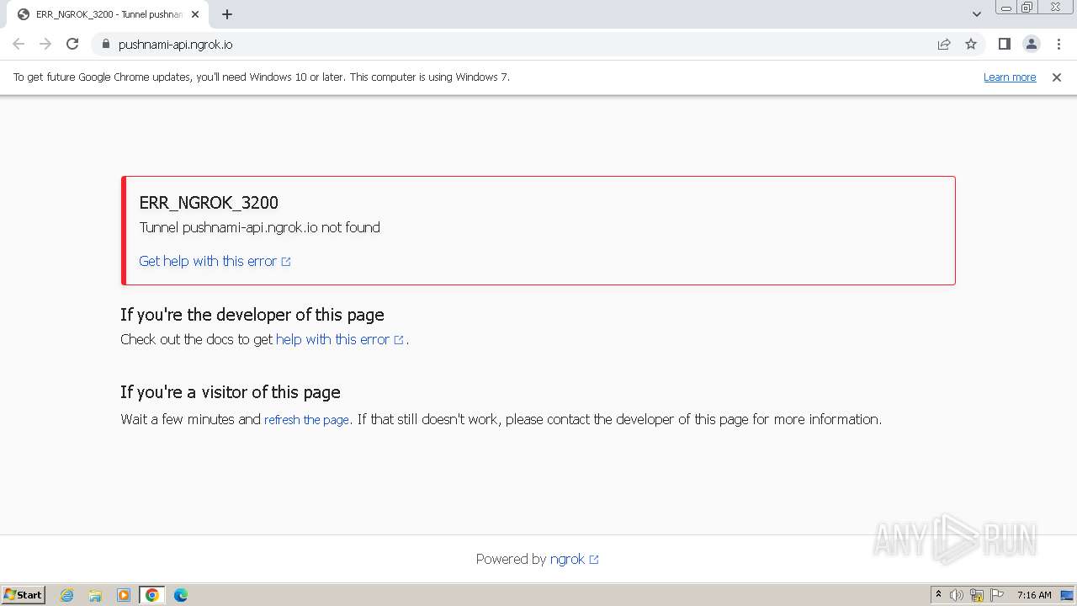Switch to Chrome in the taskbar
The width and height of the screenshot is (1077, 606).
[x=152, y=595]
